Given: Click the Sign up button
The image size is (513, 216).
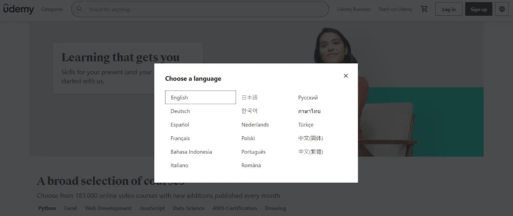Looking at the screenshot, I should (x=479, y=9).
